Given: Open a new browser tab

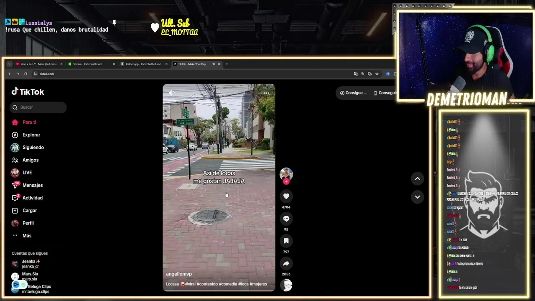Looking at the screenshot, I should 227,64.
